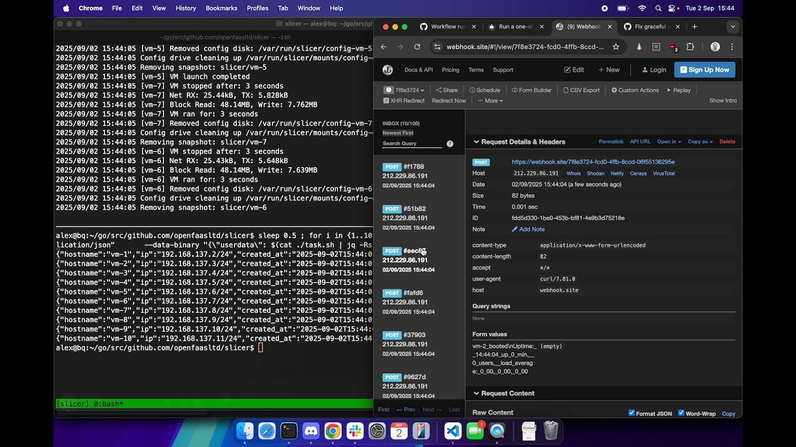
Task: Open the Custom Actions settings
Action: pos(635,90)
